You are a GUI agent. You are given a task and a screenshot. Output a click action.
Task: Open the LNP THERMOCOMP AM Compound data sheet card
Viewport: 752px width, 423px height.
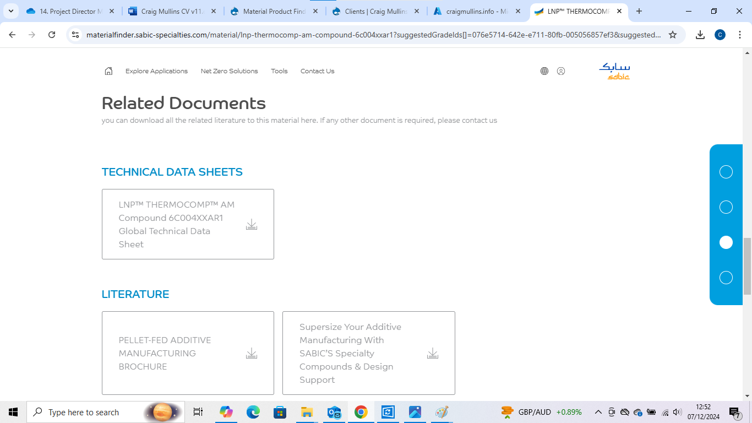click(188, 224)
